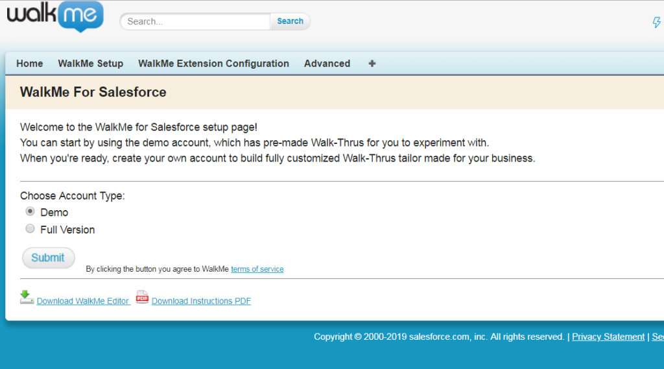Click the lightning bolt icon
The image size is (664, 369).
(x=656, y=23)
